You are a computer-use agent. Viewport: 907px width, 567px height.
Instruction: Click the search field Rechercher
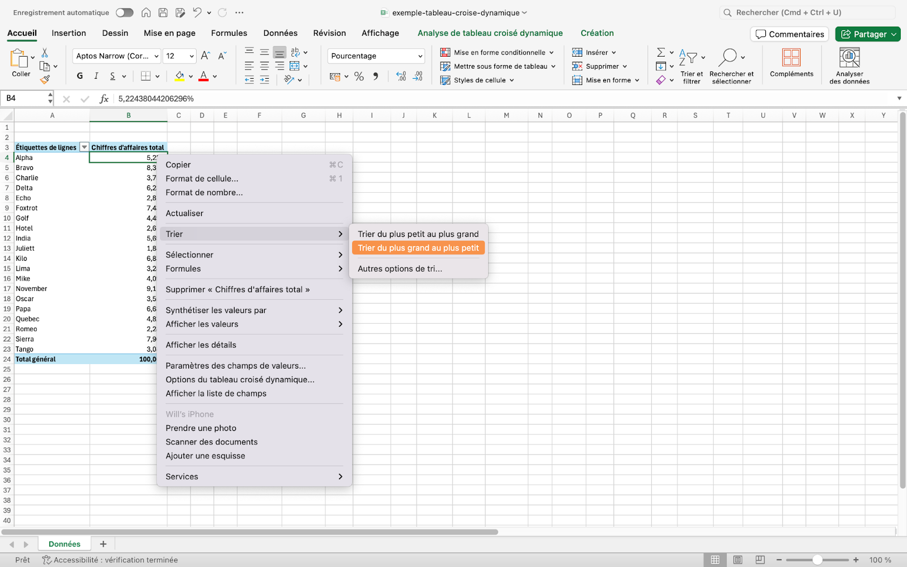[808, 12]
